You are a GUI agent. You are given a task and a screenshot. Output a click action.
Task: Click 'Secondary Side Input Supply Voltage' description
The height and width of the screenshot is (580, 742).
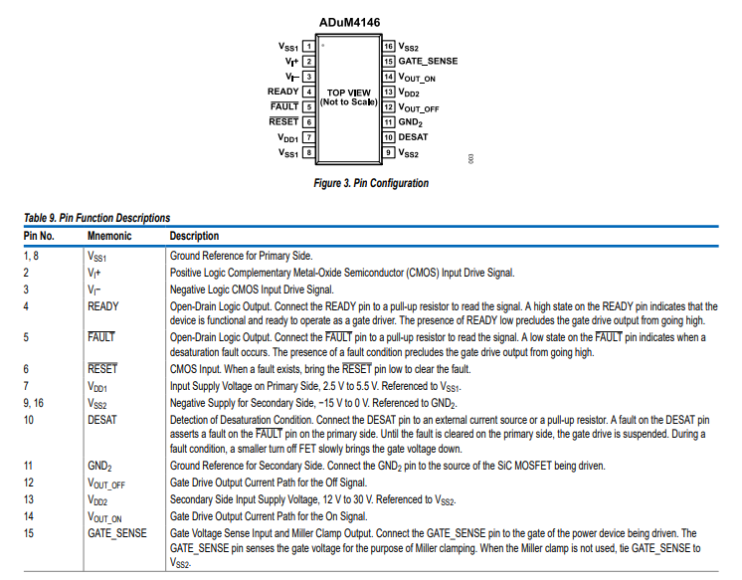pyautogui.click(x=312, y=500)
